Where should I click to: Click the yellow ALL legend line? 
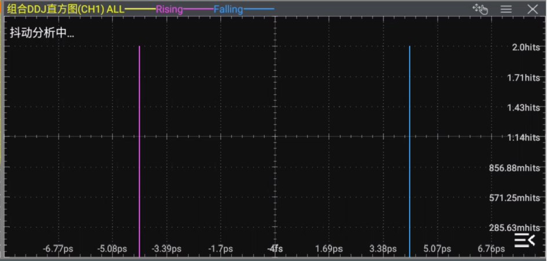[x=140, y=9]
